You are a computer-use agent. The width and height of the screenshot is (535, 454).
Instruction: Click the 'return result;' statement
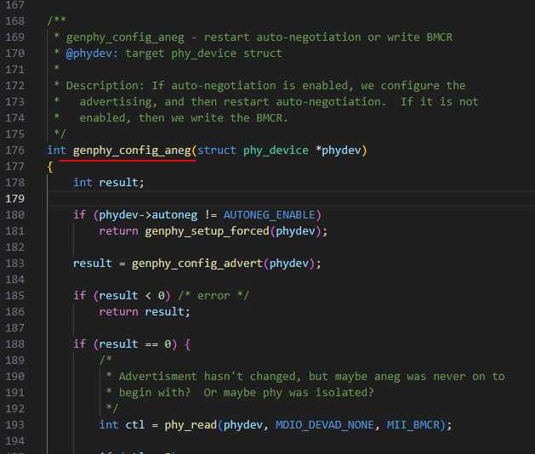145,312
